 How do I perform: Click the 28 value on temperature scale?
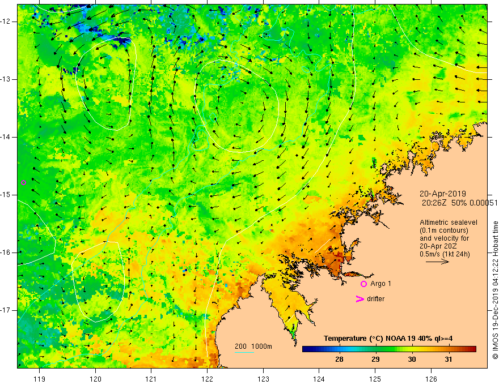point(339,360)
